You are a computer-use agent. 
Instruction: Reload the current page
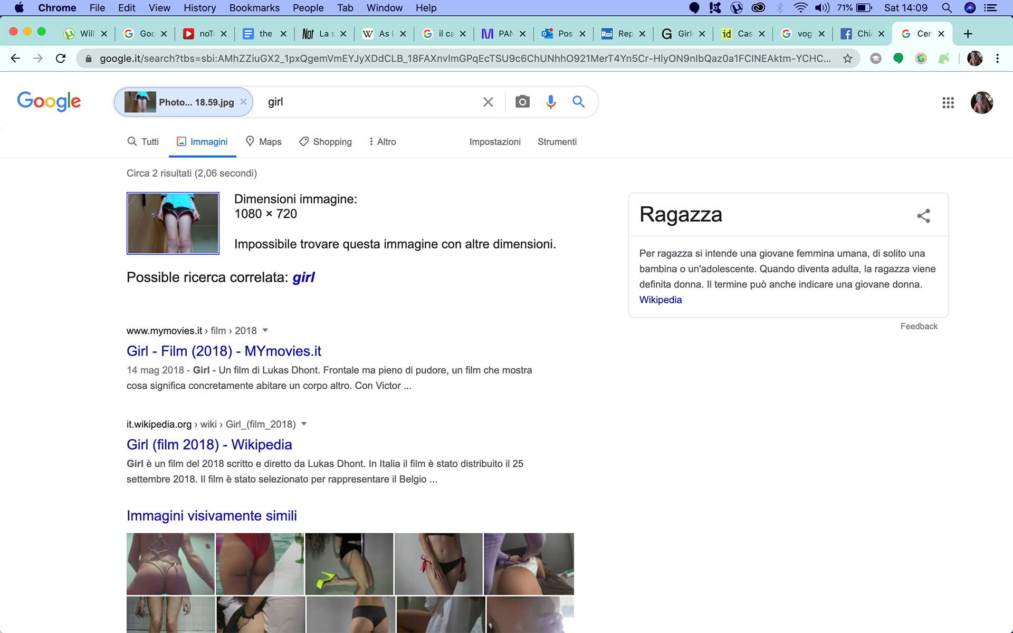pyautogui.click(x=61, y=59)
